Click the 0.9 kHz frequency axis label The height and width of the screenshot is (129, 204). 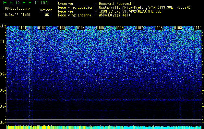pyautogui.click(x=3, y=74)
